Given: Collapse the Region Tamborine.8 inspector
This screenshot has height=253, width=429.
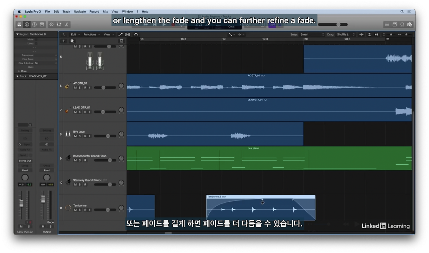Looking at the screenshot, I should (17, 34).
